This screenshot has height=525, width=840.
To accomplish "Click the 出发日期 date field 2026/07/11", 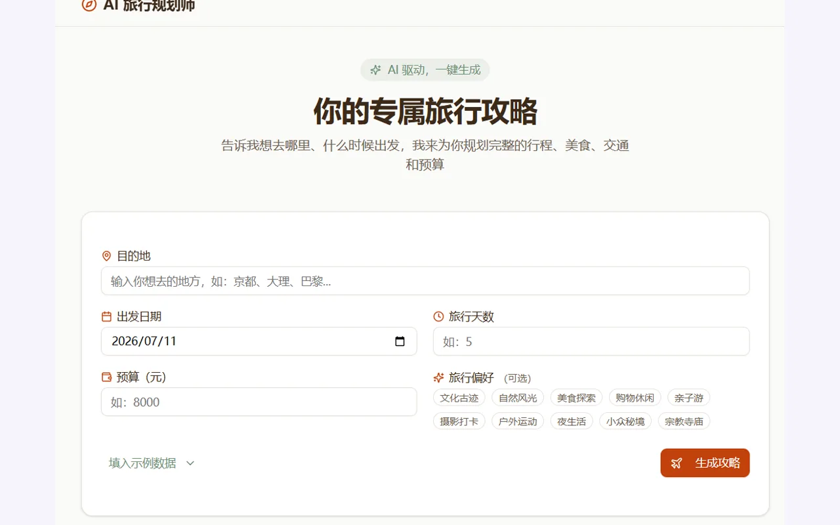I will click(259, 341).
